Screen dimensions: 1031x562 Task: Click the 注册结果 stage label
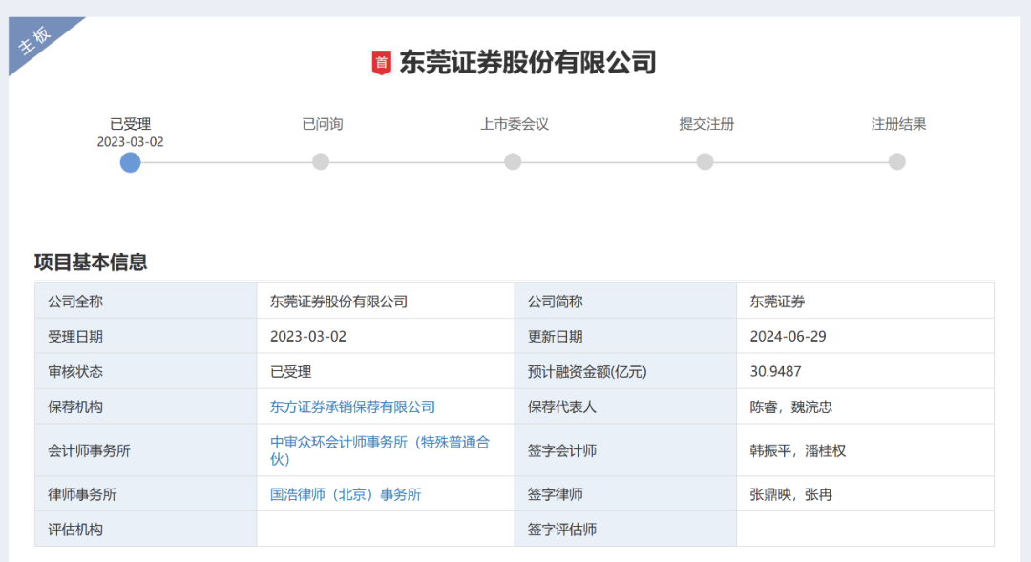click(898, 124)
